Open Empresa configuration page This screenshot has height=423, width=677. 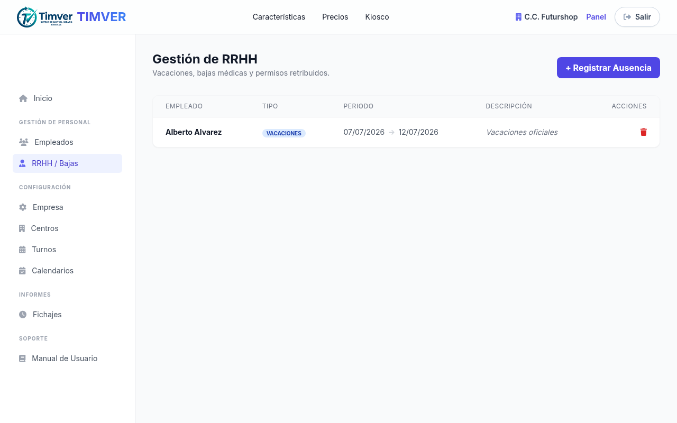pos(67,207)
